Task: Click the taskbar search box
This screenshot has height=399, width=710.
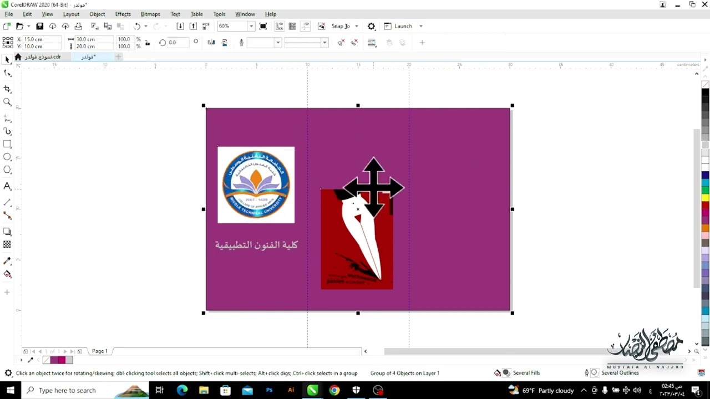Action: pyautogui.click(x=85, y=390)
